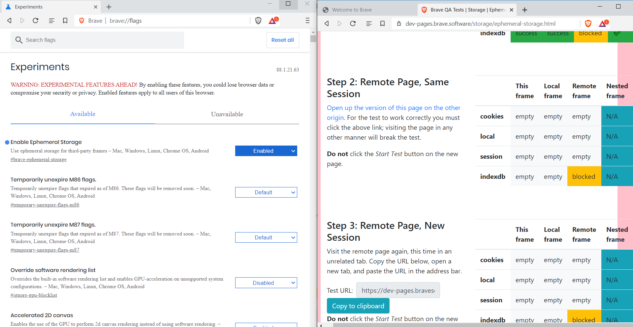The image size is (633, 327).
Task: Open Brave Shields icon in flags window
Action: coord(258,21)
